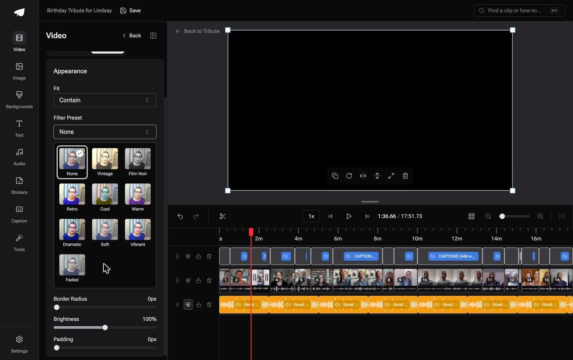Click the timeline zoom slider
The image size is (573, 360).
[x=515, y=216]
